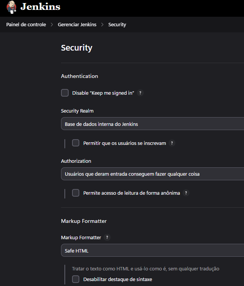
Task: Open help for Disable Keep me signed in
Action: coord(140,93)
